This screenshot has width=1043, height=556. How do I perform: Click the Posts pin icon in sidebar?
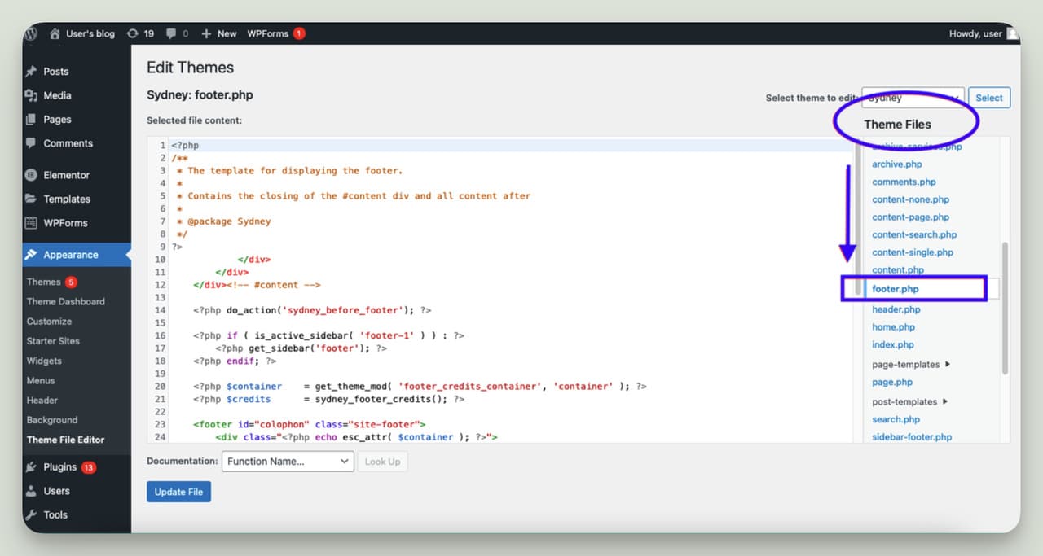[x=31, y=72]
